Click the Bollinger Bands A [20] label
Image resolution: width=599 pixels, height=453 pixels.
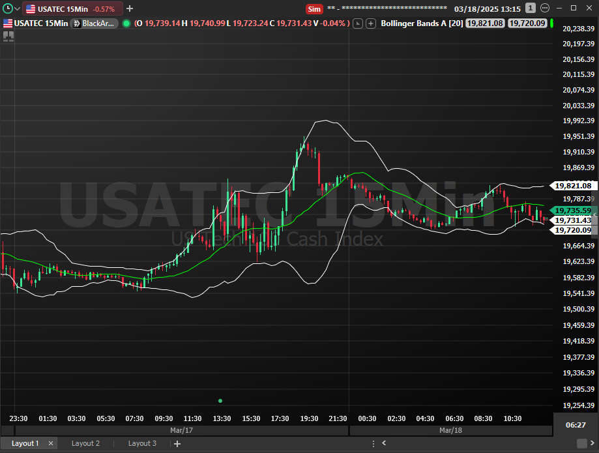tap(421, 23)
